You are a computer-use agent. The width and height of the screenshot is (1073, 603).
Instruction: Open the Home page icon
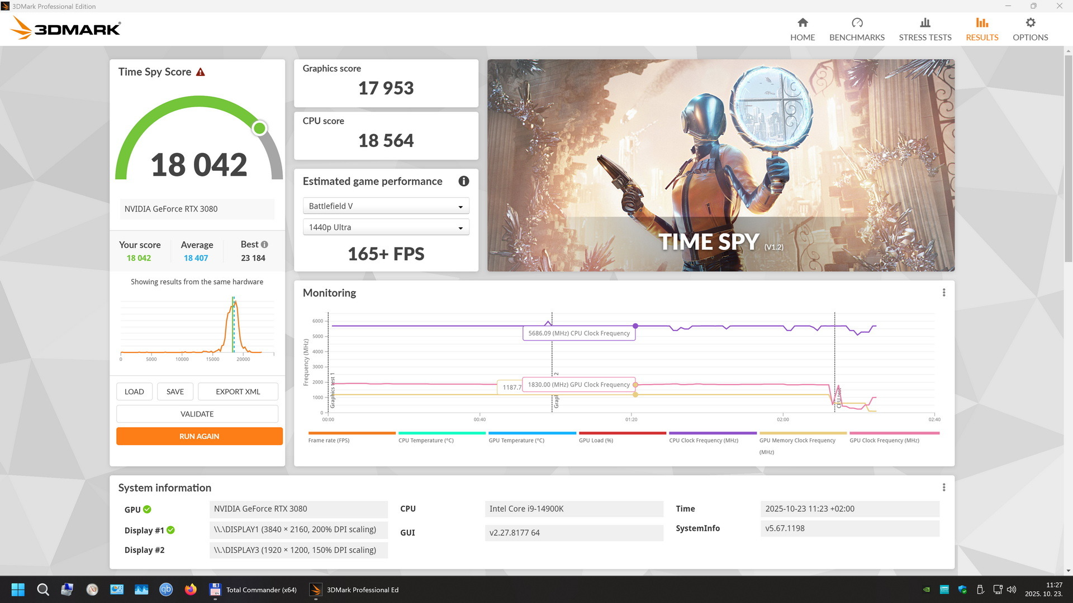click(x=803, y=23)
